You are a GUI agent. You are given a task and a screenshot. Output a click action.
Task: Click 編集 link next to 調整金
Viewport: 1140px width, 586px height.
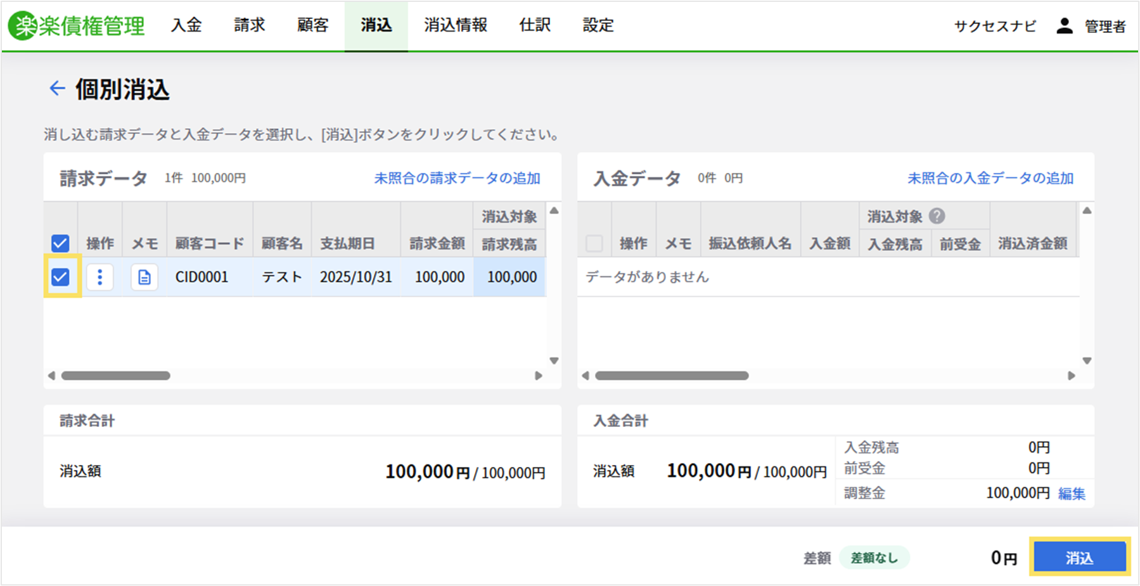point(1072,494)
